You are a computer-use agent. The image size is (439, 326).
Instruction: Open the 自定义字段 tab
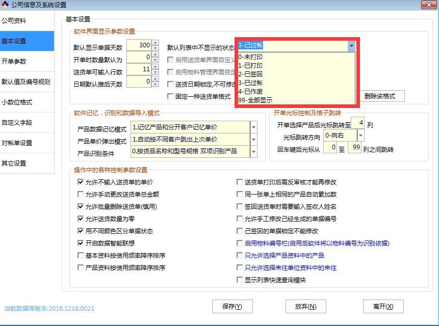click(x=27, y=122)
